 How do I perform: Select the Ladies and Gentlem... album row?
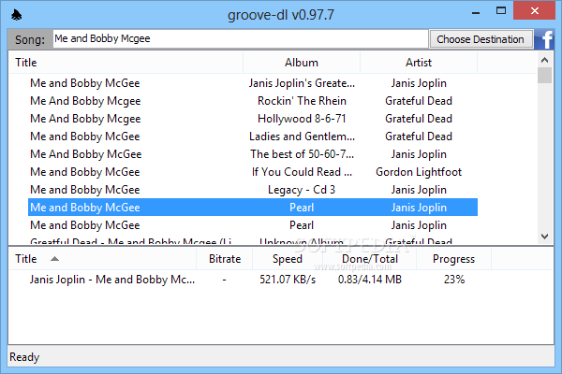[253, 137]
